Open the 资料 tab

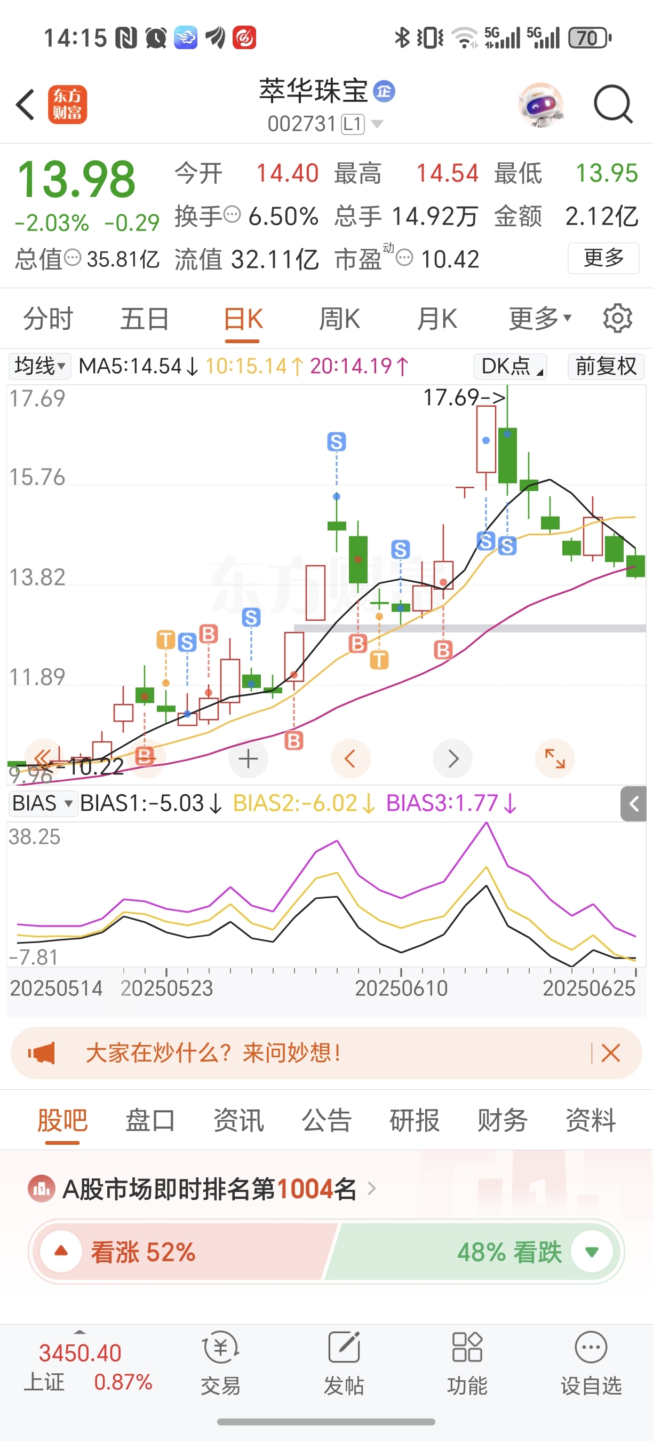(x=591, y=1120)
